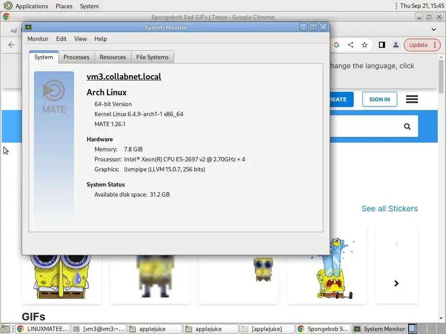Click the vm3.collabnet.local hostname heading
The image size is (446, 334).
(x=124, y=77)
